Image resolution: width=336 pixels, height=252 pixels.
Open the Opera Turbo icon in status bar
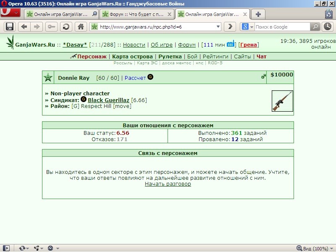pyautogui.click(x=50, y=248)
